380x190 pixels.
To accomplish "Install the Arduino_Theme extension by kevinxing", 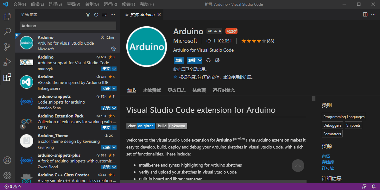I will [x=106, y=147].
